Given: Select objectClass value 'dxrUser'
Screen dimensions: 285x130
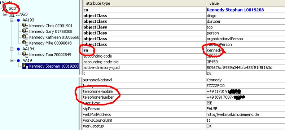Looking at the screenshot, I should coord(214,21).
